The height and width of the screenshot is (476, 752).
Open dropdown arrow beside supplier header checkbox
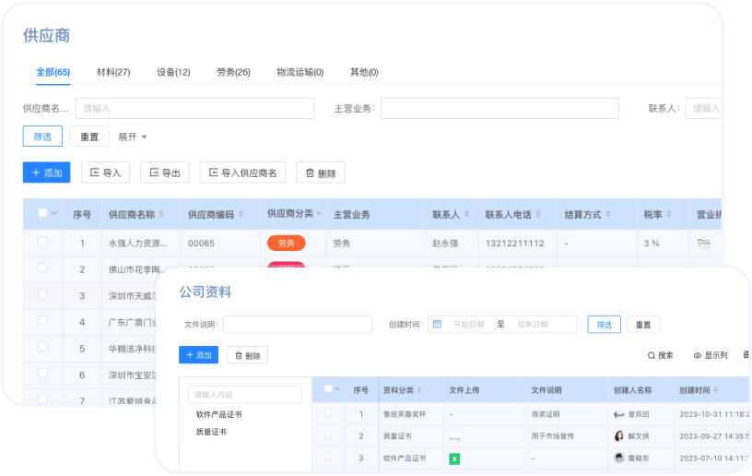point(54,213)
